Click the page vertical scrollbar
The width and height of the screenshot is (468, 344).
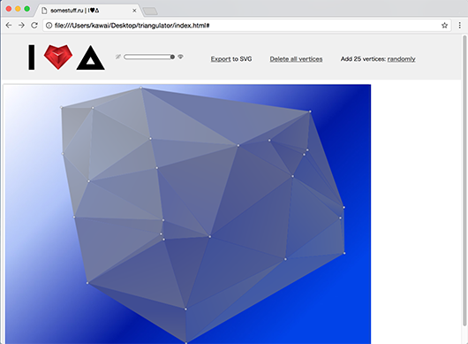click(464, 180)
